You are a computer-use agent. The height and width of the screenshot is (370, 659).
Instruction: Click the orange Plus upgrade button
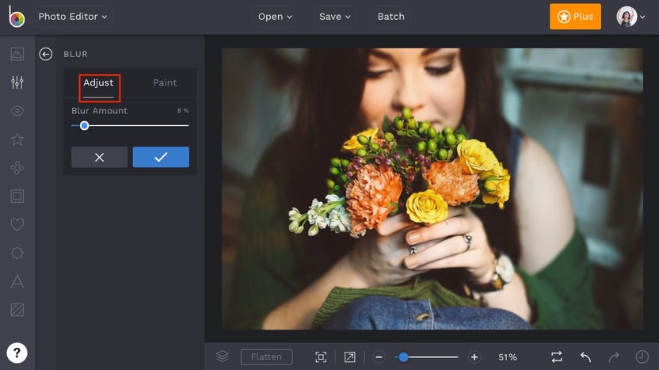pos(575,17)
